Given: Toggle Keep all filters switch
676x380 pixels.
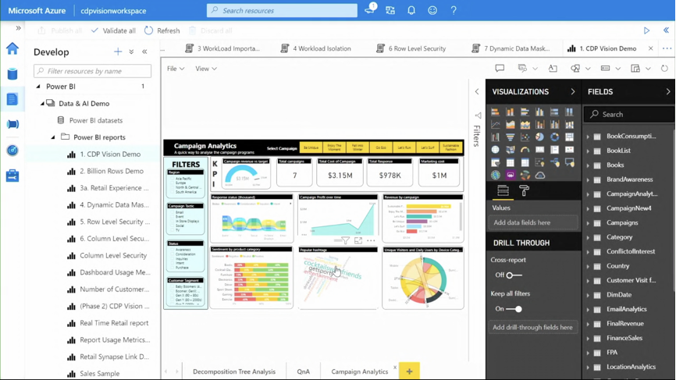Looking at the screenshot, I should 514,309.
